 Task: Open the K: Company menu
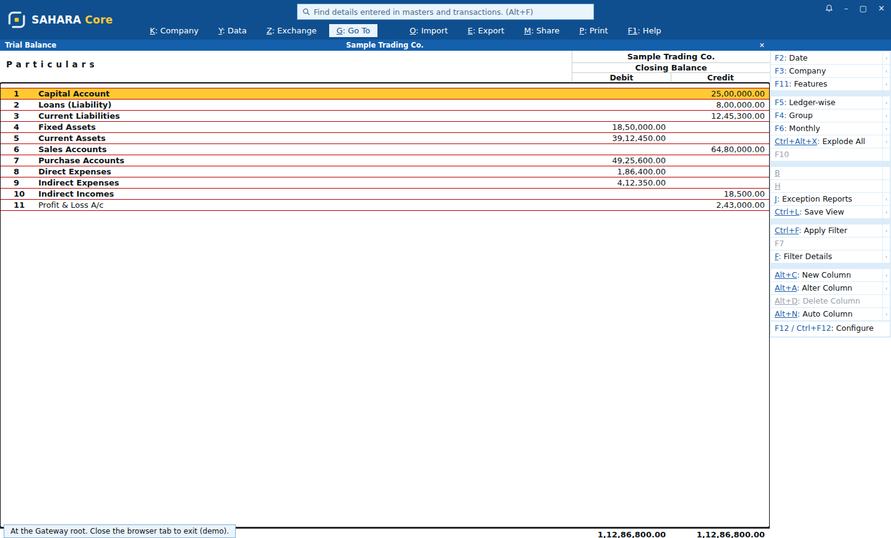coord(174,31)
